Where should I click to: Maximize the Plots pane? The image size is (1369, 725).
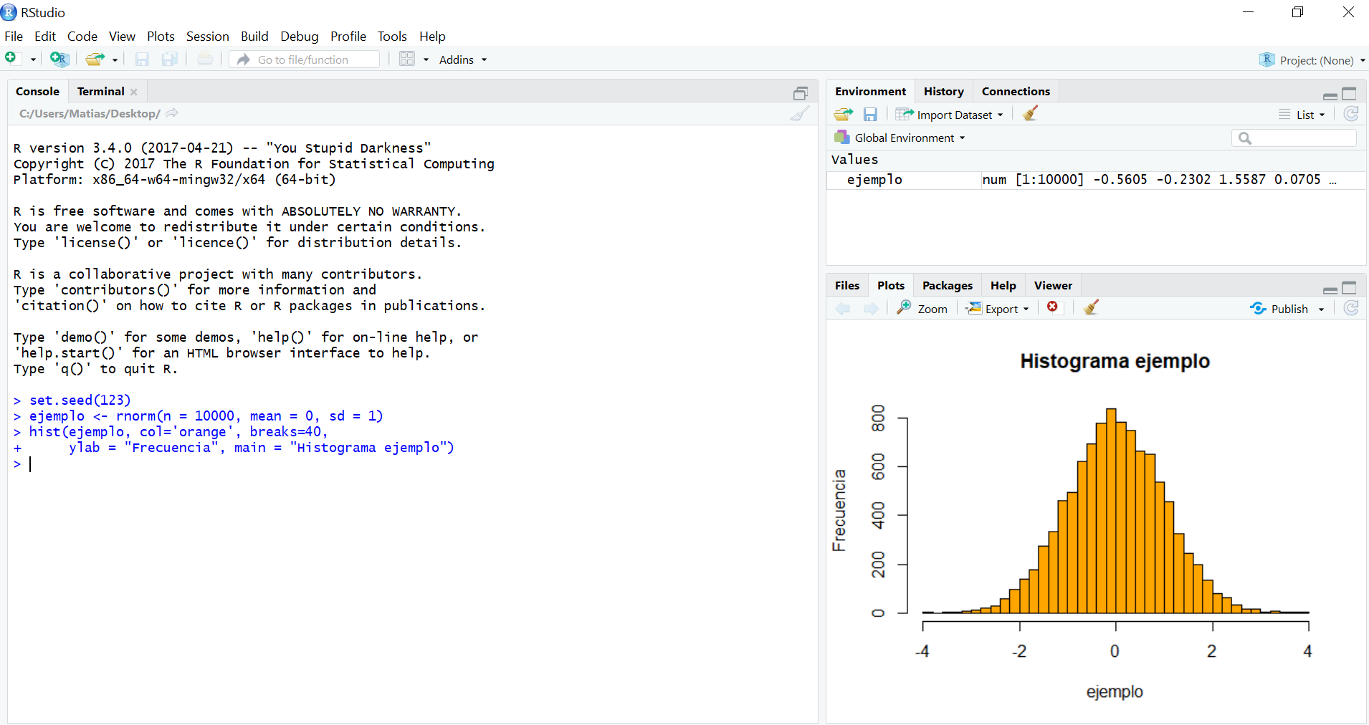(x=1349, y=288)
